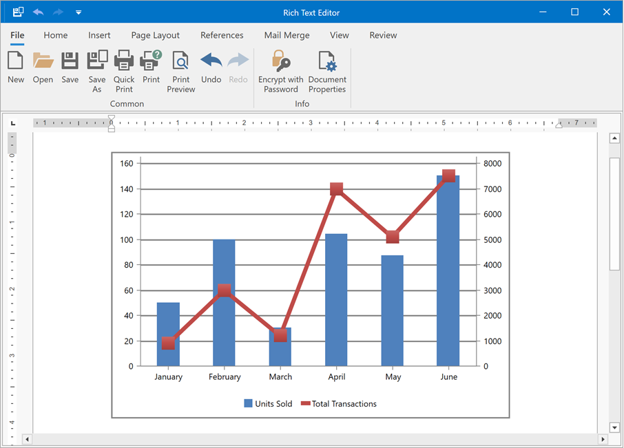This screenshot has height=448, width=624.
Task: Print the document
Action: pos(151,65)
